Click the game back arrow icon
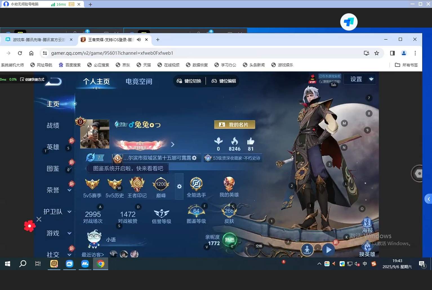Image resolution: width=432 pixels, height=290 pixels. (x=54, y=82)
